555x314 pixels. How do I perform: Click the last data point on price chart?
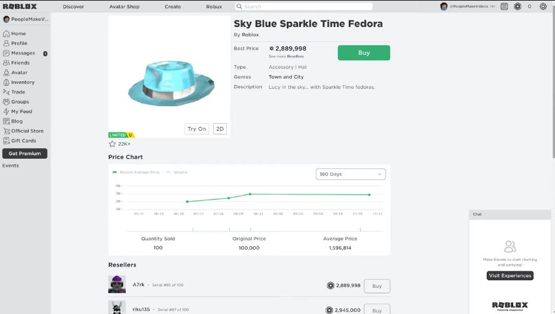point(369,195)
